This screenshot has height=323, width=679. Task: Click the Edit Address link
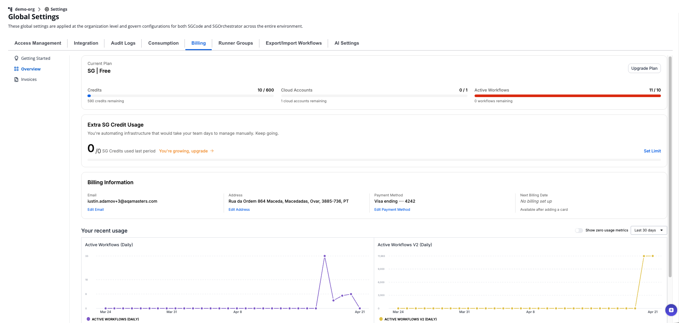(239, 210)
